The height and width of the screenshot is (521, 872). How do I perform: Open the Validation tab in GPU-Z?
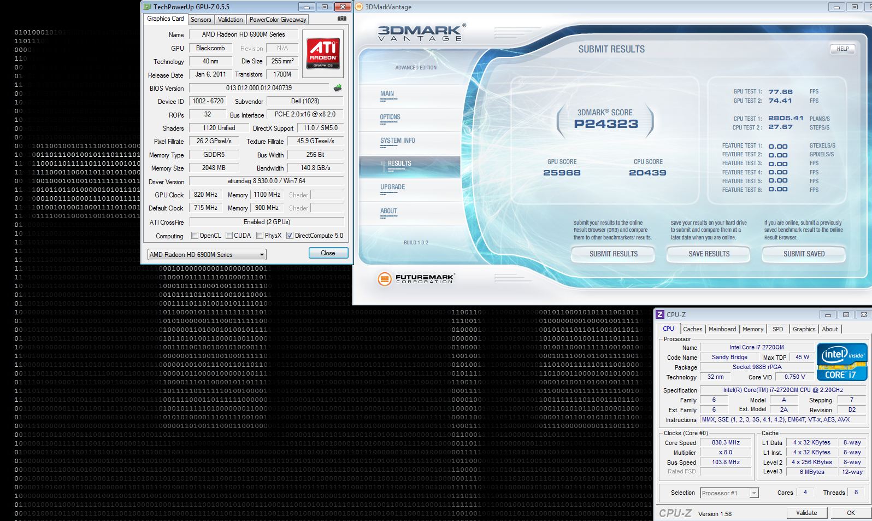[230, 20]
